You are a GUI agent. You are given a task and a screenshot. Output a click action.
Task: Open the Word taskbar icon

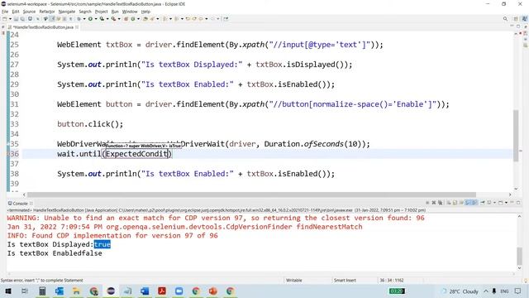(x=145, y=291)
